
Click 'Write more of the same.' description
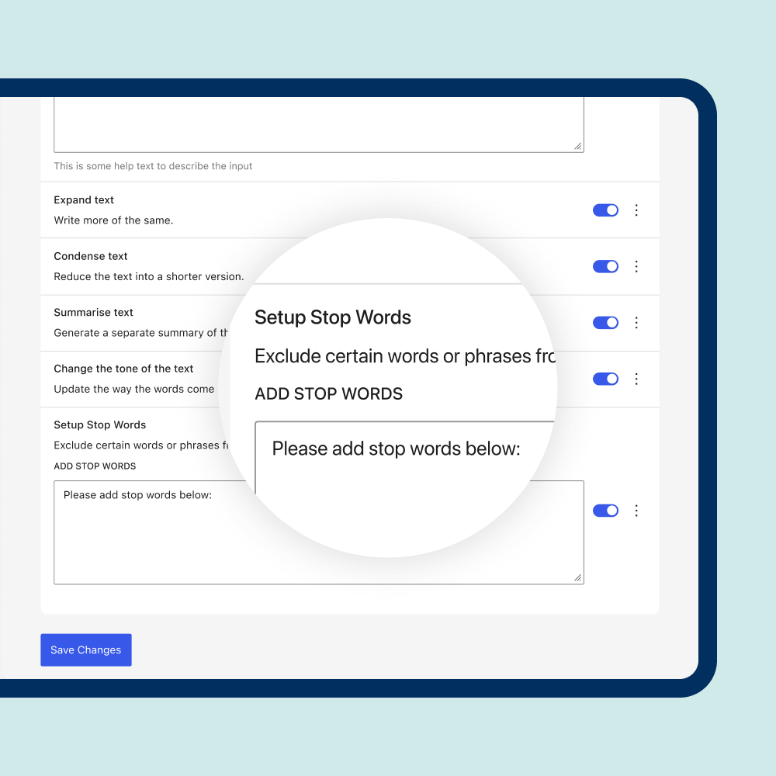(113, 220)
